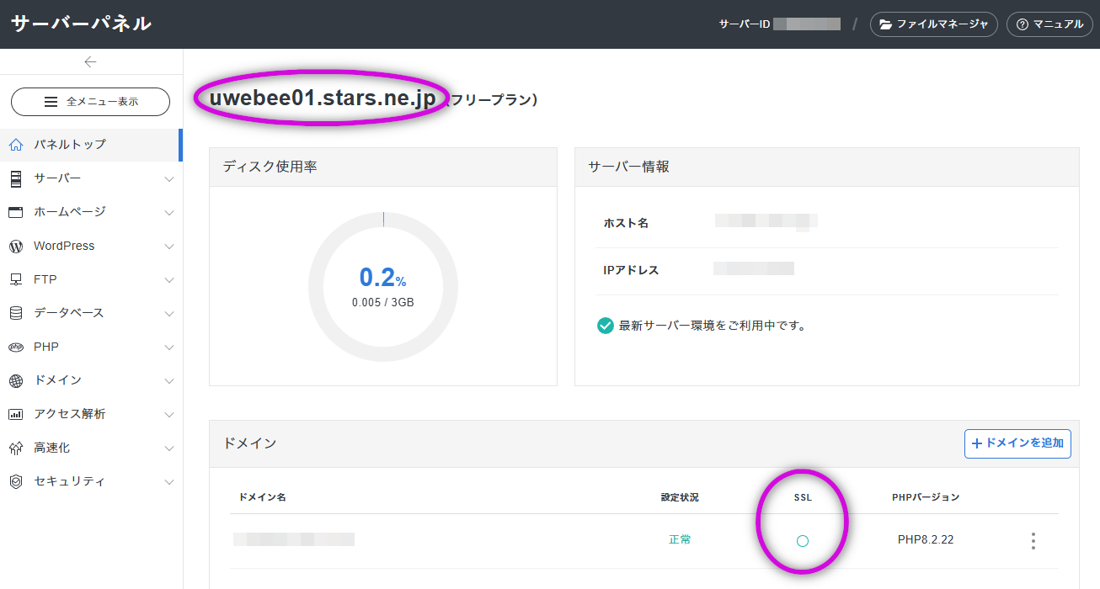Collapse the sidebar with the back arrow
This screenshot has height=589, width=1100.
[x=91, y=61]
